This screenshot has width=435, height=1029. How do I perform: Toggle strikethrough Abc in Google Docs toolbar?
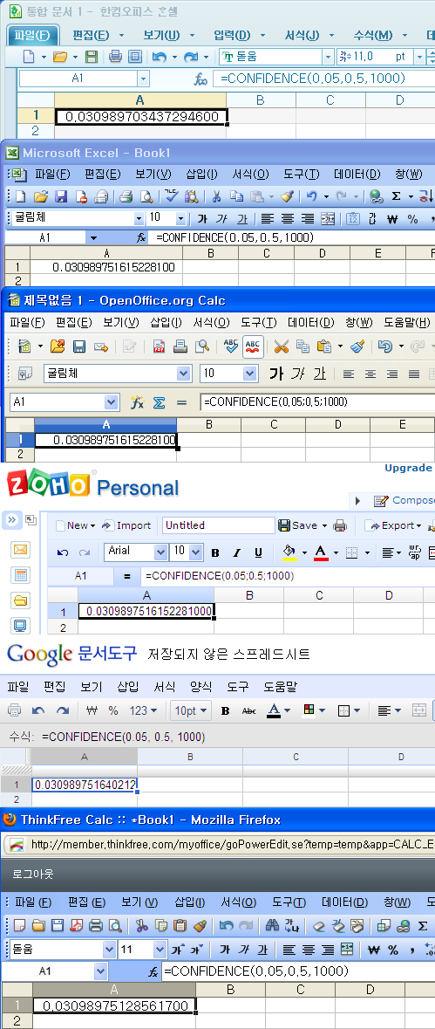pos(249,710)
